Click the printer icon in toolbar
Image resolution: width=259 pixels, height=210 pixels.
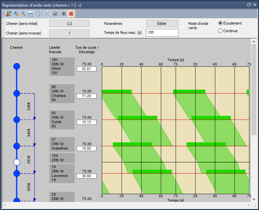point(47,14)
